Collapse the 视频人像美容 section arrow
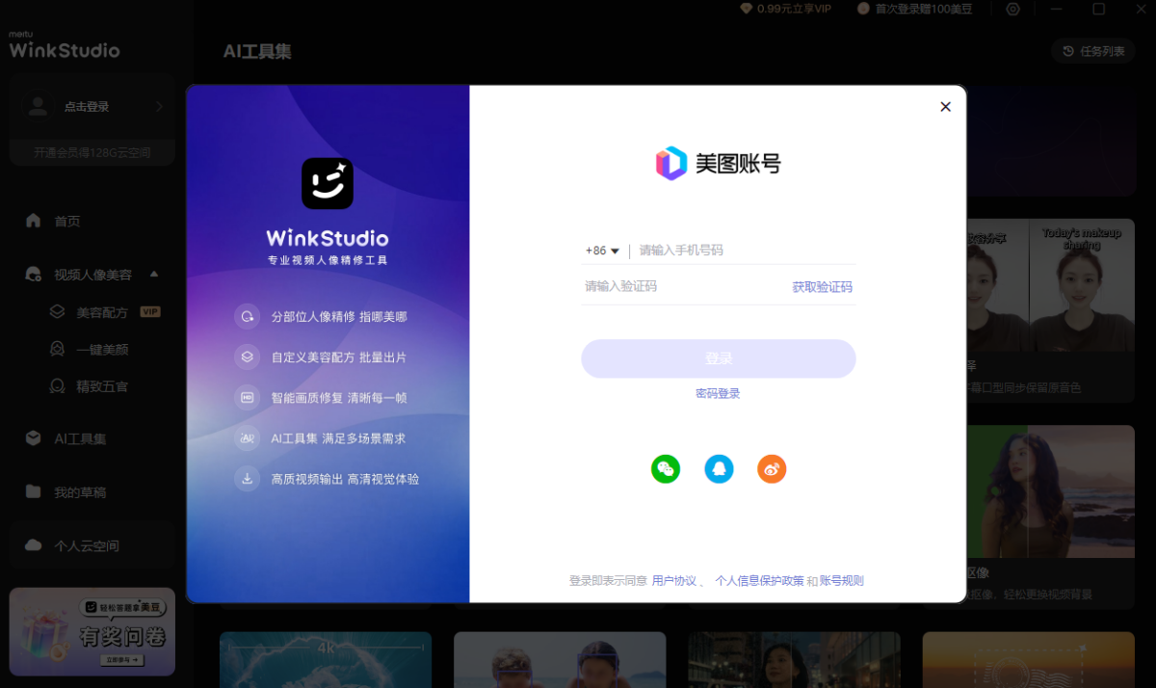 tap(154, 275)
